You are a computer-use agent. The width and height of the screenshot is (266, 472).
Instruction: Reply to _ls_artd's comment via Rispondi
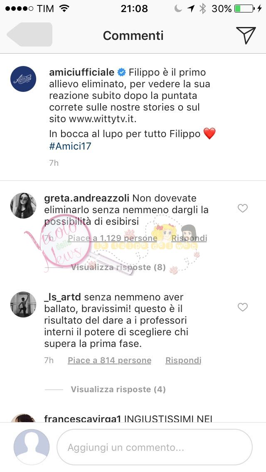coord(183,360)
